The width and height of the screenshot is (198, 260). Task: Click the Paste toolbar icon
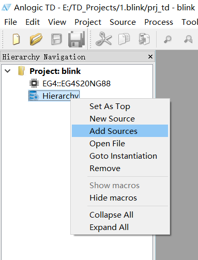[x=144, y=39]
